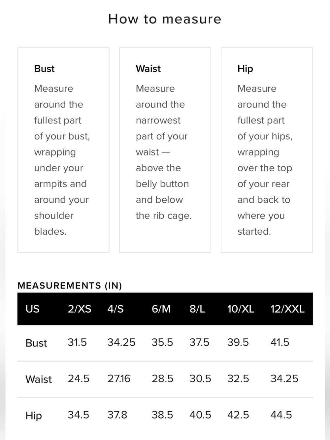This screenshot has height=440, width=330.
Task: Click waist value 27.16 in table
Action: pyautogui.click(x=119, y=379)
